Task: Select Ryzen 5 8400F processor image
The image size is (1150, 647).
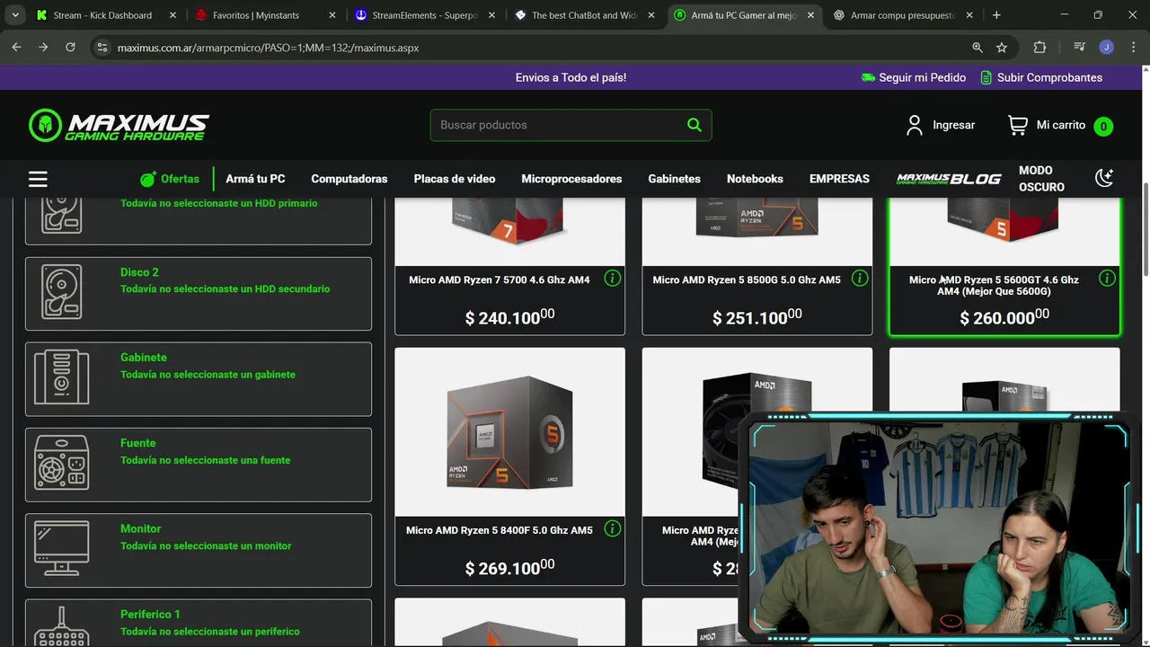Action: tap(509, 432)
